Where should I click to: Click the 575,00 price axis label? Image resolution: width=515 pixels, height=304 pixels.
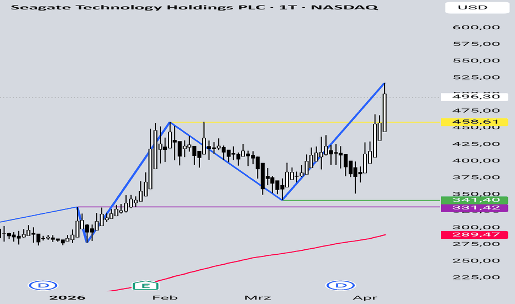coord(476,44)
